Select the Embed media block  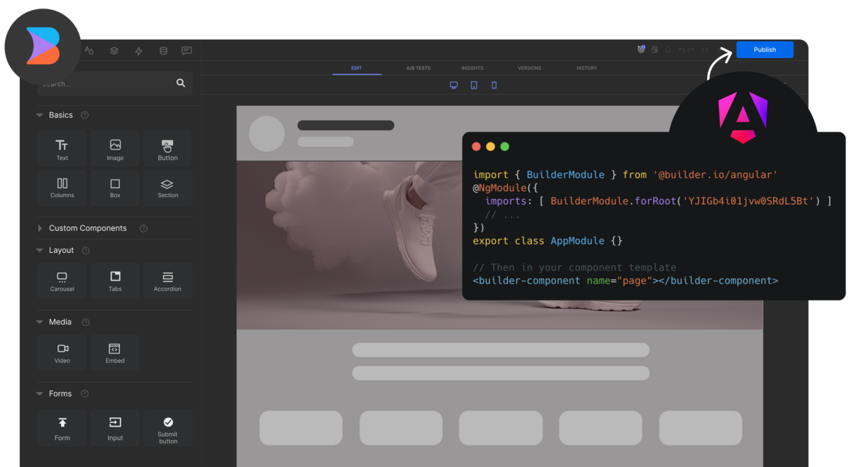click(115, 353)
